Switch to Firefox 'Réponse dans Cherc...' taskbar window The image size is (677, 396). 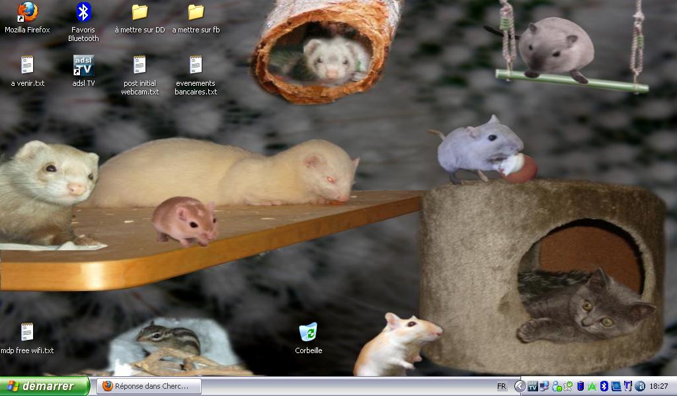pyautogui.click(x=146, y=386)
